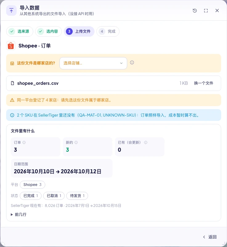Viewport: 227px width, 247px height.
Task: Click the 文件里有什么 heading
Action: (23, 131)
